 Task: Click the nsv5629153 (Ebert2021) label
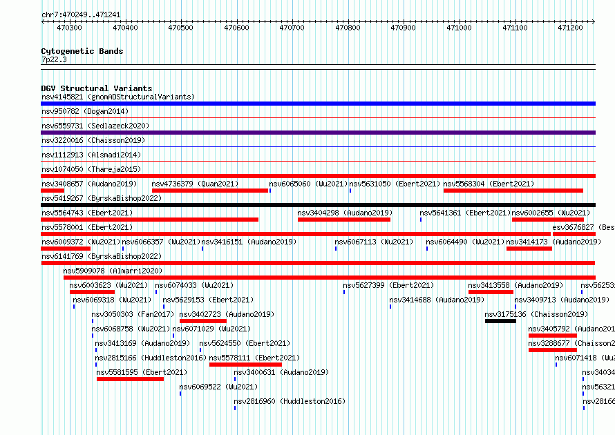(208, 300)
